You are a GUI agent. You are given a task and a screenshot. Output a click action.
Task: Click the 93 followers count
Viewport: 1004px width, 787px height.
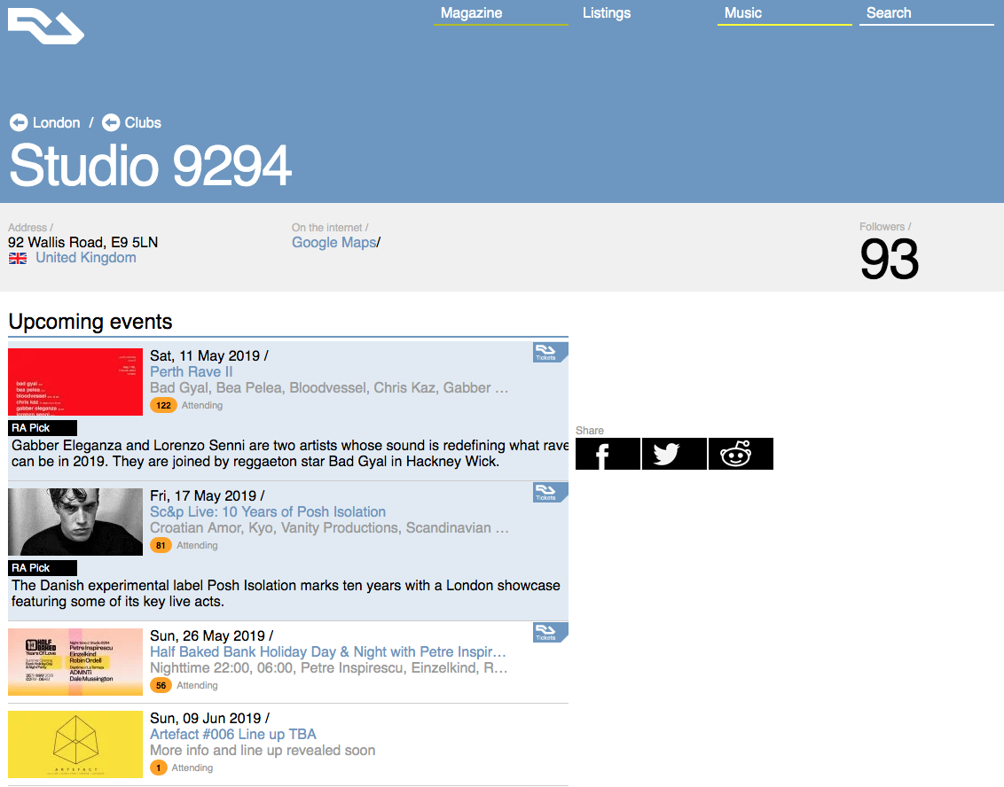click(x=890, y=259)
